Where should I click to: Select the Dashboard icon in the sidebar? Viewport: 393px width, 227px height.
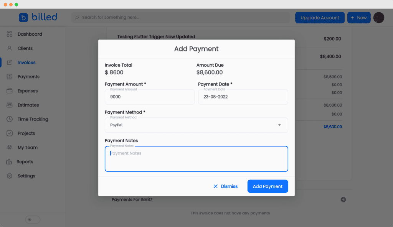(x=9, y=34)
